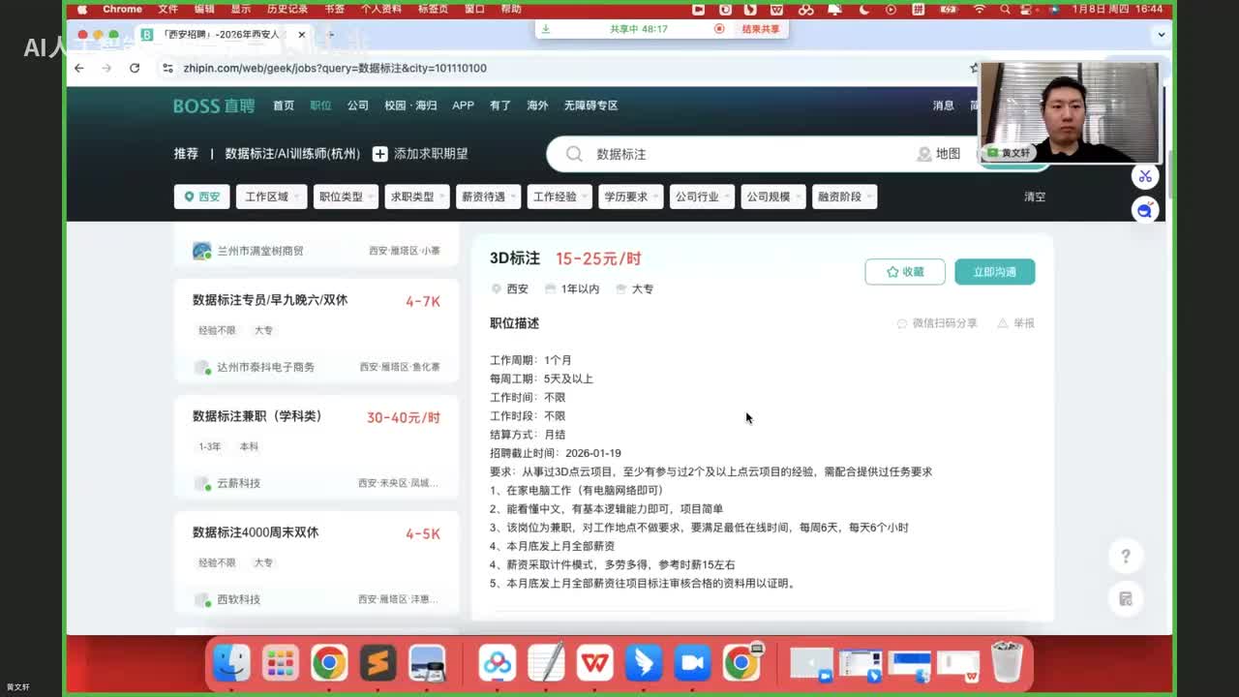This screenshot has height=697, width=1239.
Task: Toggle the Do Not Disturb moon icon
Action: pos(863,9)
